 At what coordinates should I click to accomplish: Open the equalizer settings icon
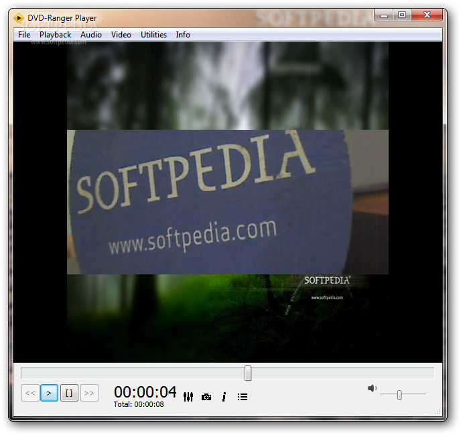click(188, 397)
